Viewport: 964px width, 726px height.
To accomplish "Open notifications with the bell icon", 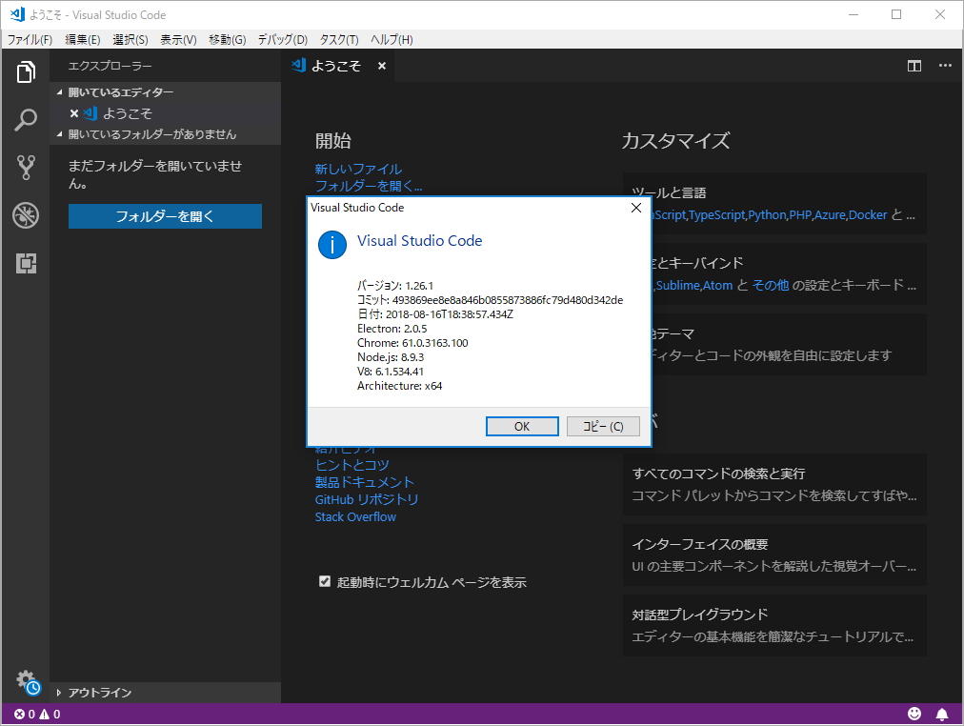I will pos(941,713).
